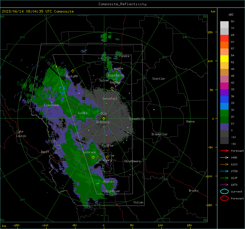
Task: Click the dBZ heading above the color scale
Action: click(x=231, y=14)
